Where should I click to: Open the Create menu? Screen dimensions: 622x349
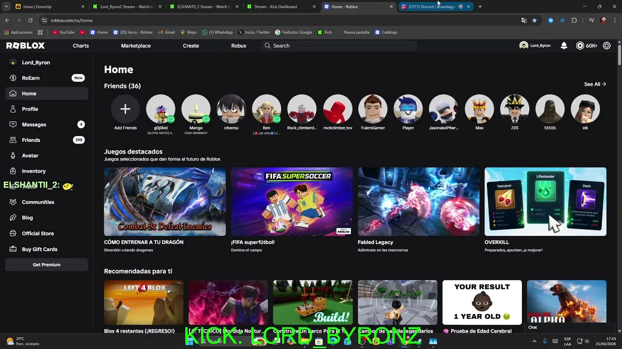pyautogui.click(x=191, y=46)
